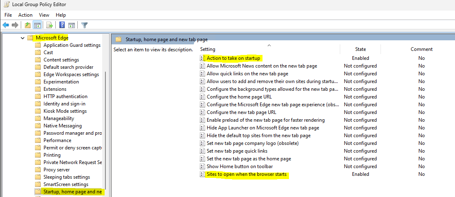Select Permit or deny screen capture folder
Image resolution: width=455 pixels, height=197 pixels.
pos(72,148)
